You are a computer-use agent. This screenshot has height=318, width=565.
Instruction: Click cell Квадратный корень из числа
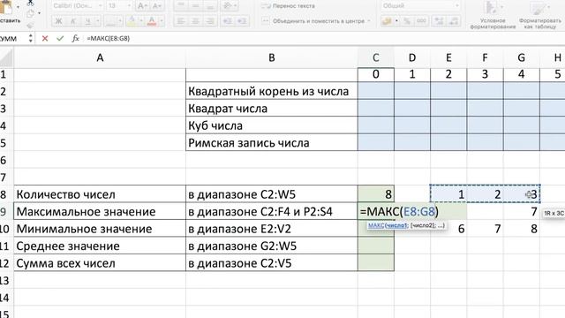click(272, 91)
